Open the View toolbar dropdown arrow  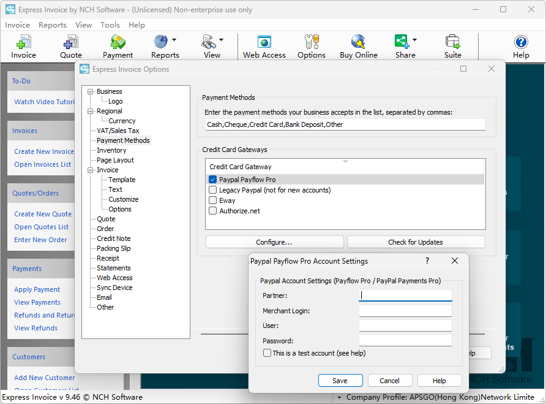[x=221, y=40]
